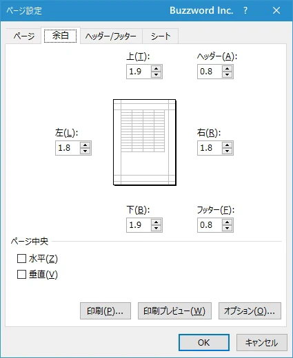
Task: Decrease the 上(T) top margin value
Action: (x=156, y=74)
